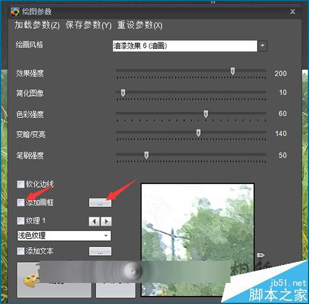309x304 pixels.
Task: Click the 变暗/变亮 slider handle
Action: point(198,133)
